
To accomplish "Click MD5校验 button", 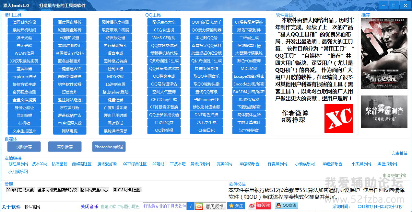I will click(115, 77).
